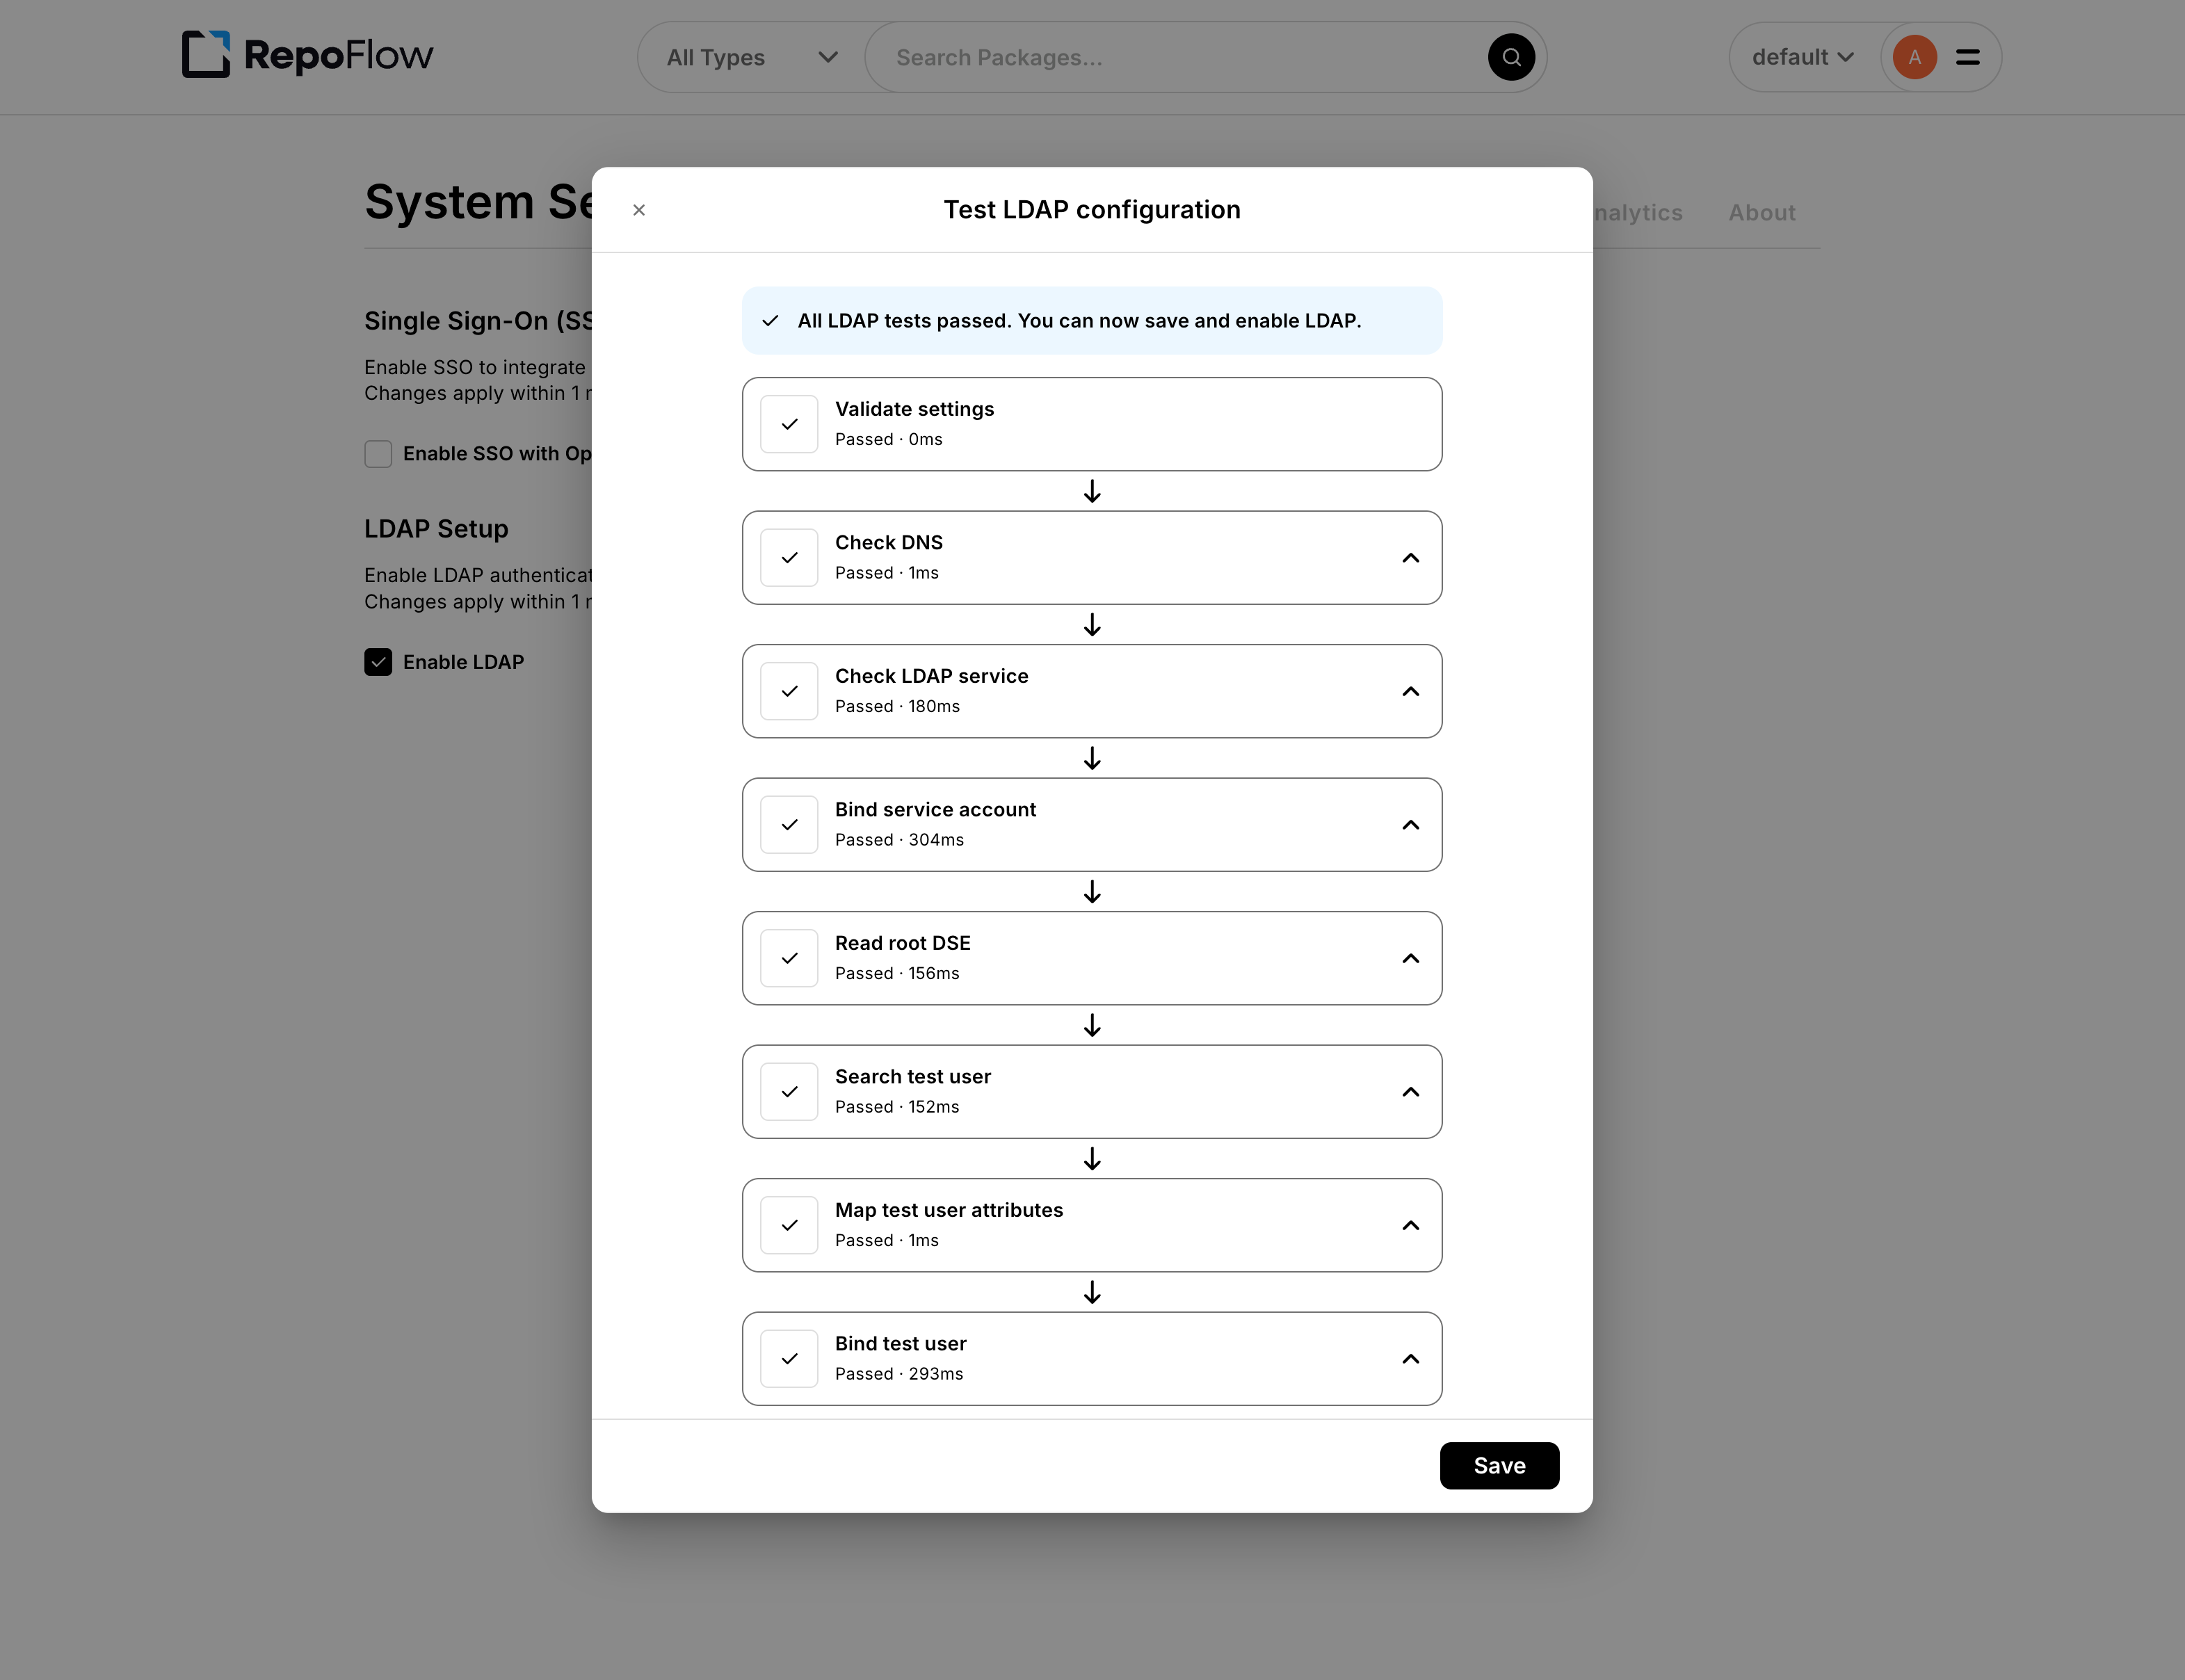The height and width of the screenshot is (1680, 2185).
Task: Open the All Types filter dropdown
Action: tap(750, 57)
